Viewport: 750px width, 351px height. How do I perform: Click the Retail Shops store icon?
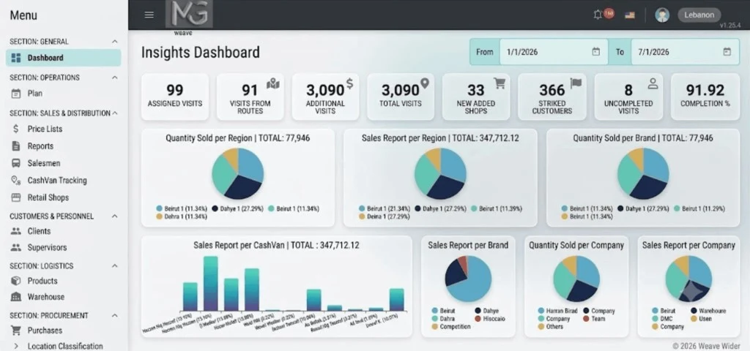pyautogui.click(x=16, y=197)
